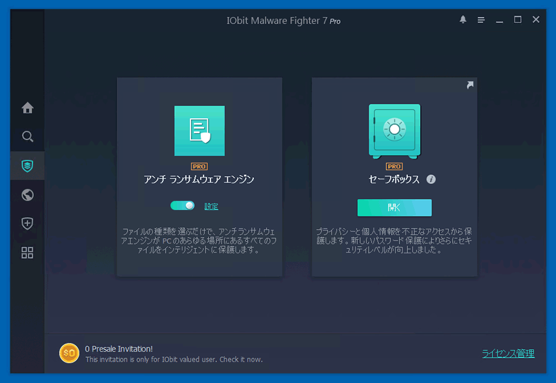Open the globe Browser Protect icon
Viewport: 556px width, 383px height.
click(x=27, y=195)
